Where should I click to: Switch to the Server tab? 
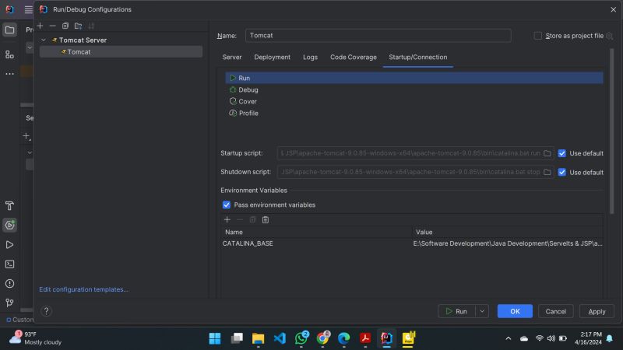(232, 57)
